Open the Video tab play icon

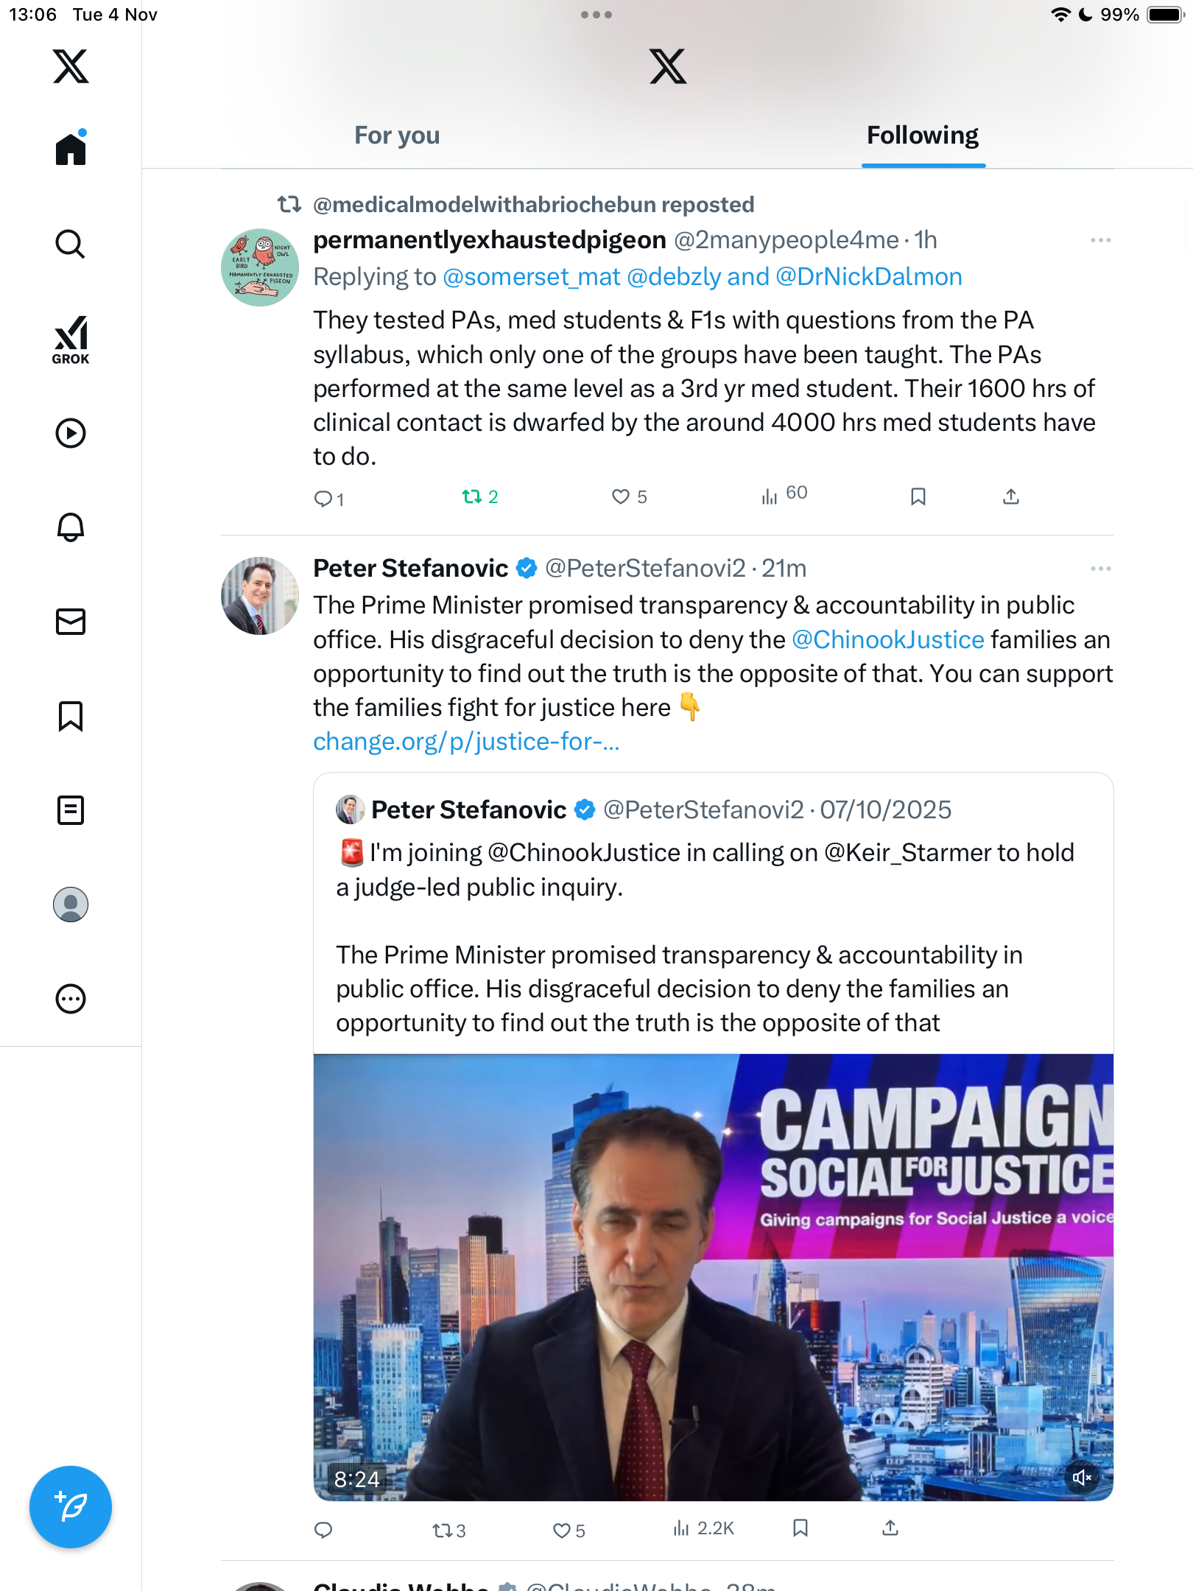click(71, 433)
